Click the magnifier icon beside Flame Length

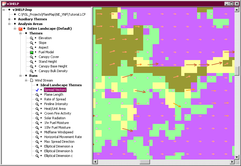pos(37,95)
